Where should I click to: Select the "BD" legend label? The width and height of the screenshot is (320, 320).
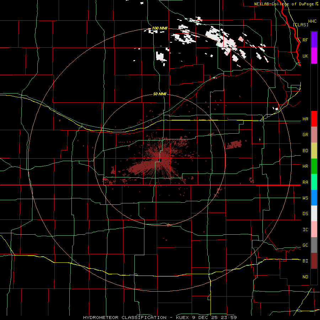[x=305, y=151]
